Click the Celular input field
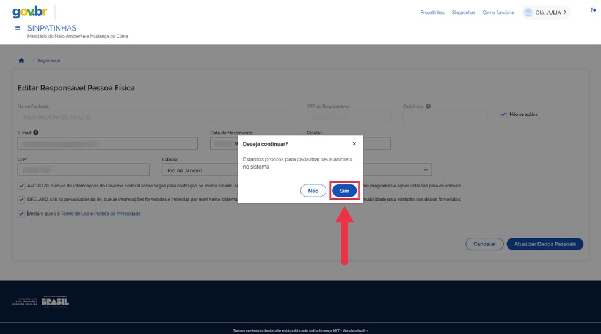601x334 pixels. click(377, 143)
